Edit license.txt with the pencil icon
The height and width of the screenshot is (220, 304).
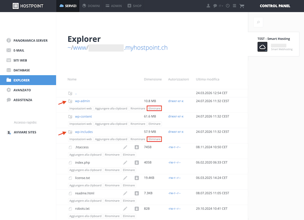click(125, 178)
